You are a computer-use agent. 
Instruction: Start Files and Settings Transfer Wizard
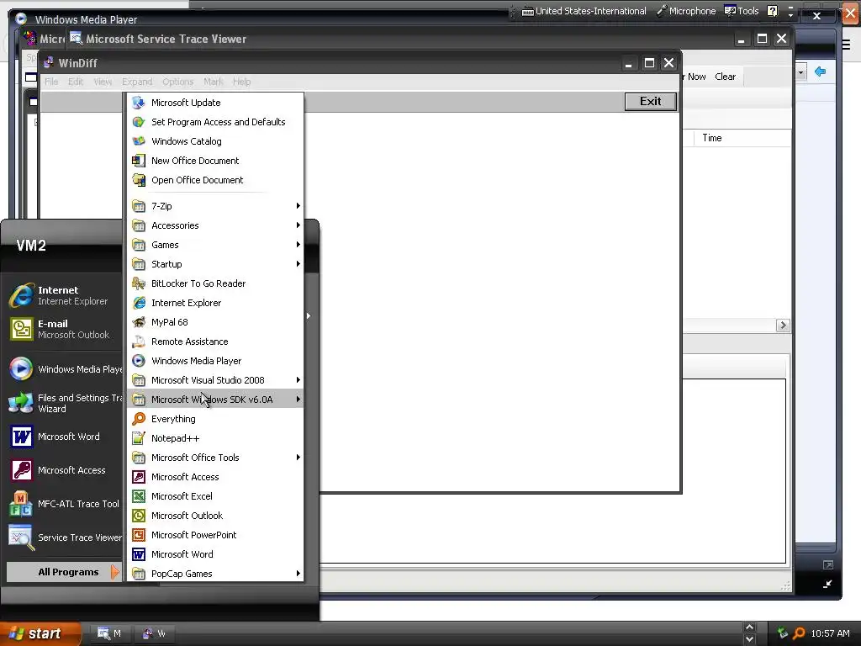tap(64, 403)
